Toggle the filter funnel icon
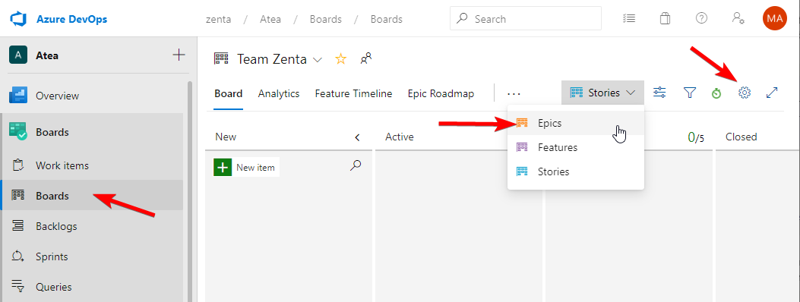 690,93
